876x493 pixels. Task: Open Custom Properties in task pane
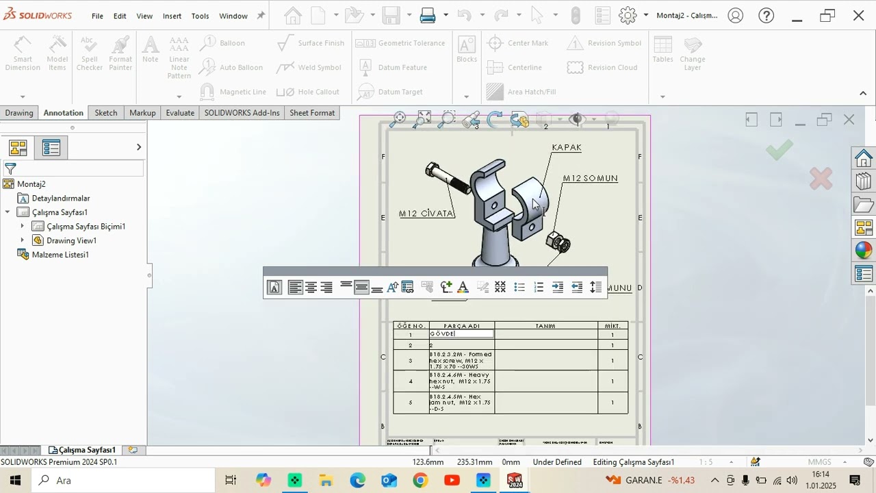point(863,274)
